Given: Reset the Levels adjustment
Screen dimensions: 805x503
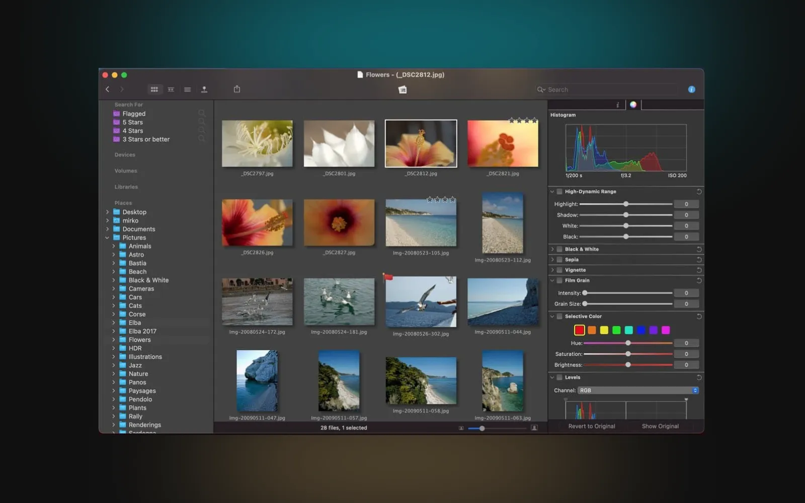Looking at the screenshot, I should [699, 377].
